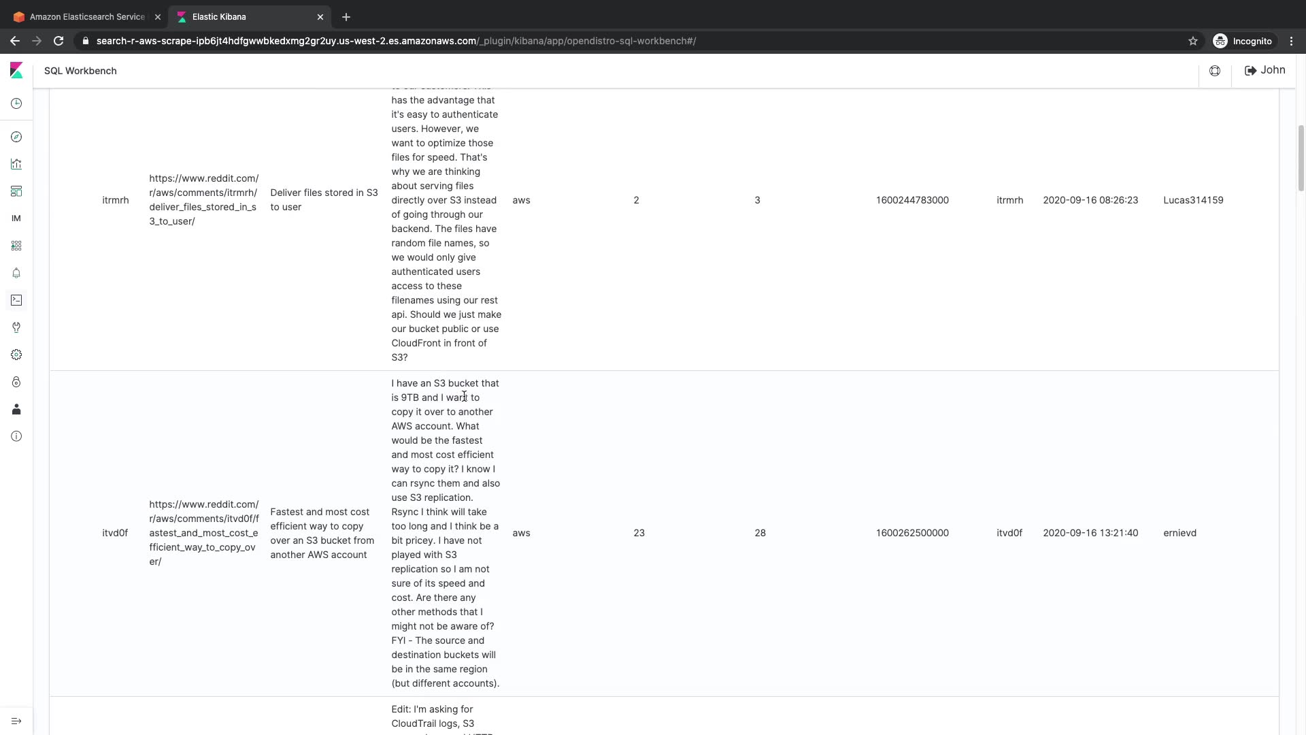Open Dev Tools wrench icon
The width and height of the screenshot is (1306, 735).
point(16,327)
